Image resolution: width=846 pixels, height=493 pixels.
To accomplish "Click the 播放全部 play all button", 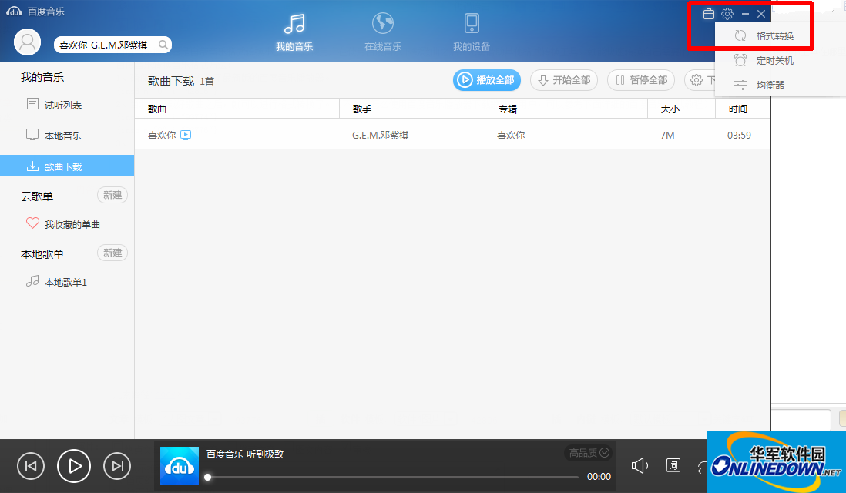I will click(486, 80).
